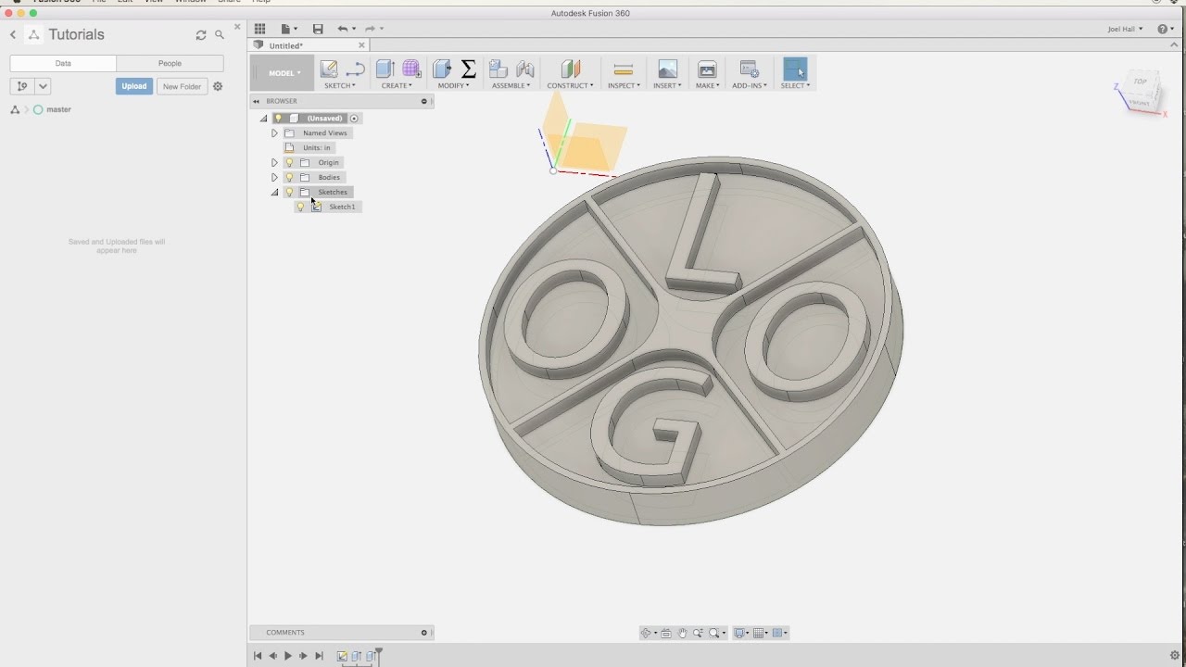Collapse the (Unsaved) root node
Screen dimensions: 1186x667
pyautogui.click(x=263, y=119)
